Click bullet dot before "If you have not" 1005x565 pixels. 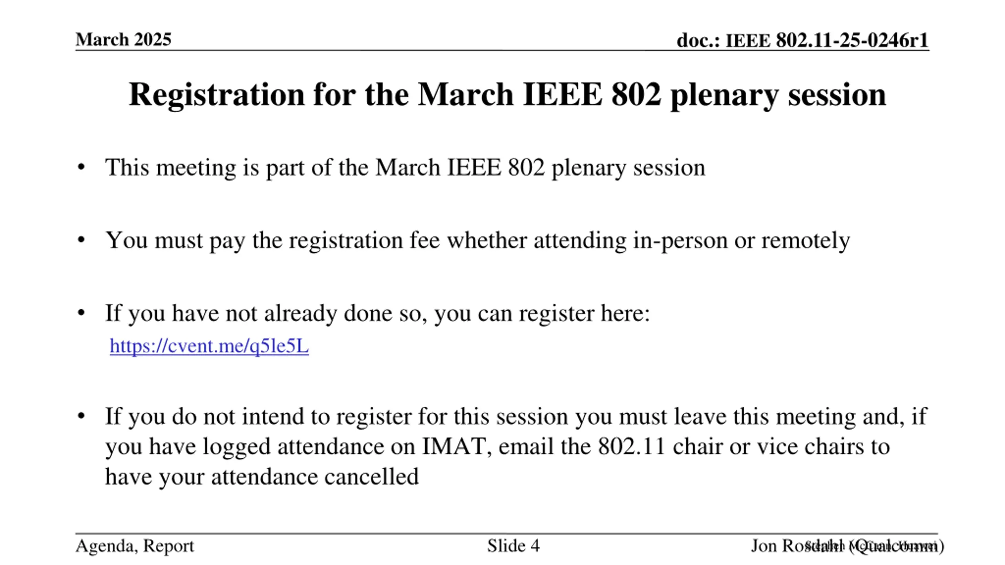click(81, 313)
